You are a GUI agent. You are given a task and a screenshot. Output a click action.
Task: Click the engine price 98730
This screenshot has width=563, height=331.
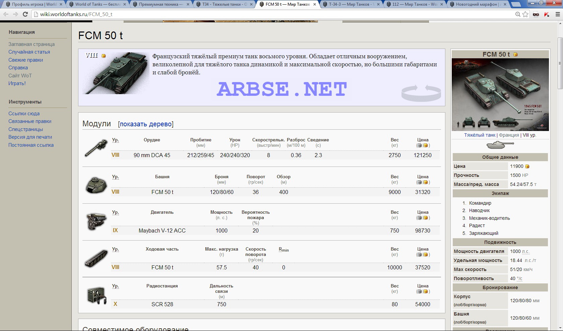(x=423, y=230)
